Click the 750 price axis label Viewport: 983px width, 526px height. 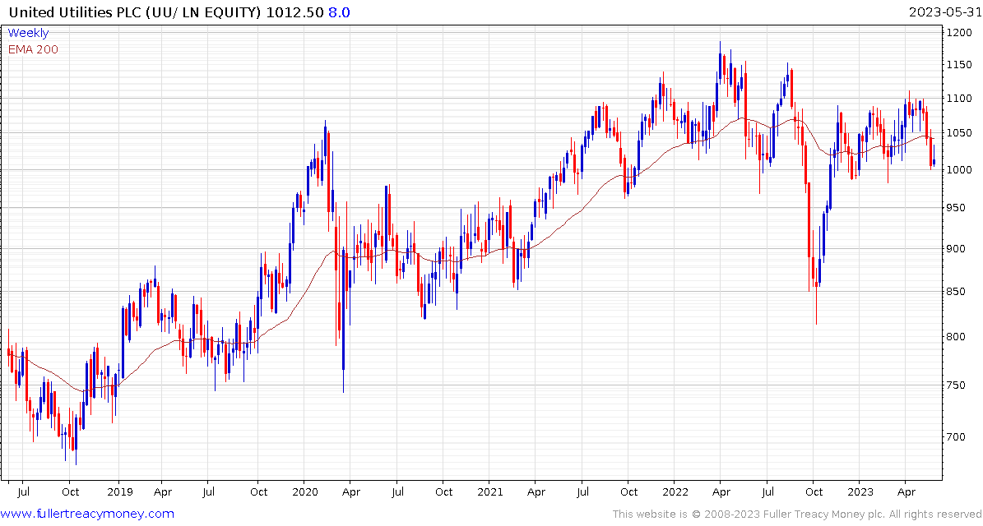(x=957, y=385)
